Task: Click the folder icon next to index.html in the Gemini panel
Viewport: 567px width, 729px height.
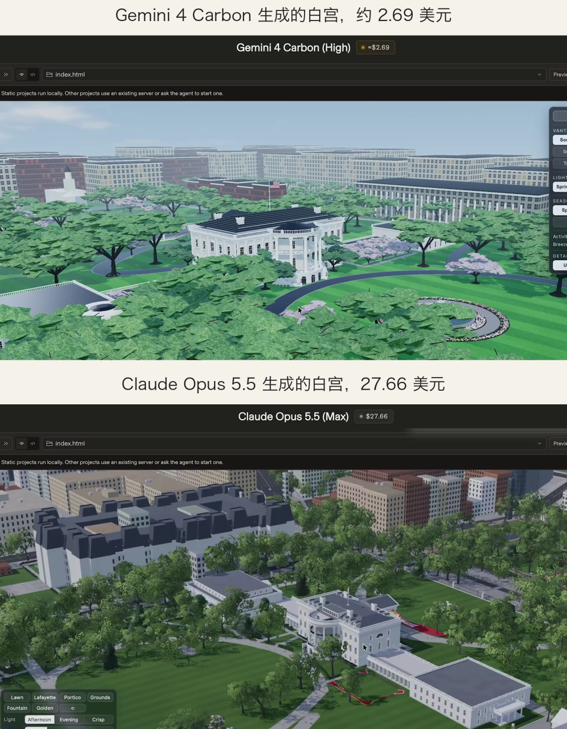Action: tap(49, 74)
